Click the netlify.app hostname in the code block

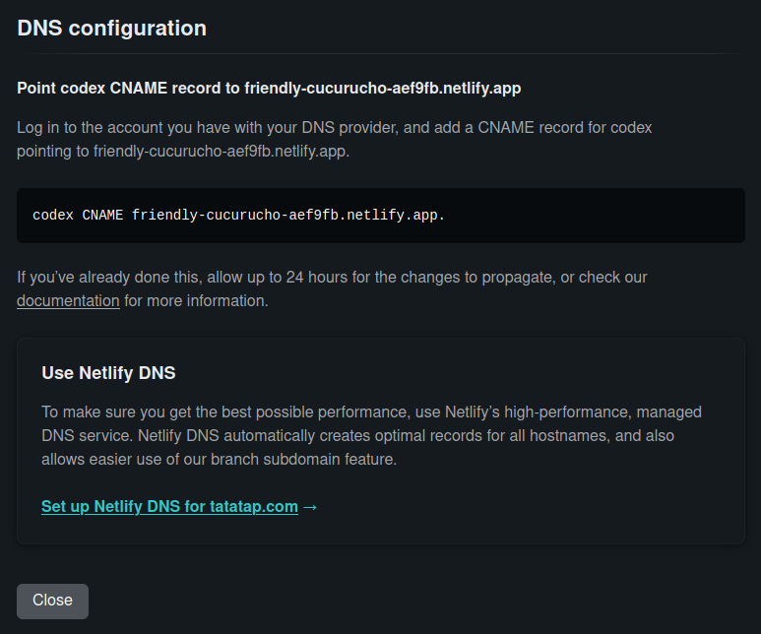(x=288, y=215)
